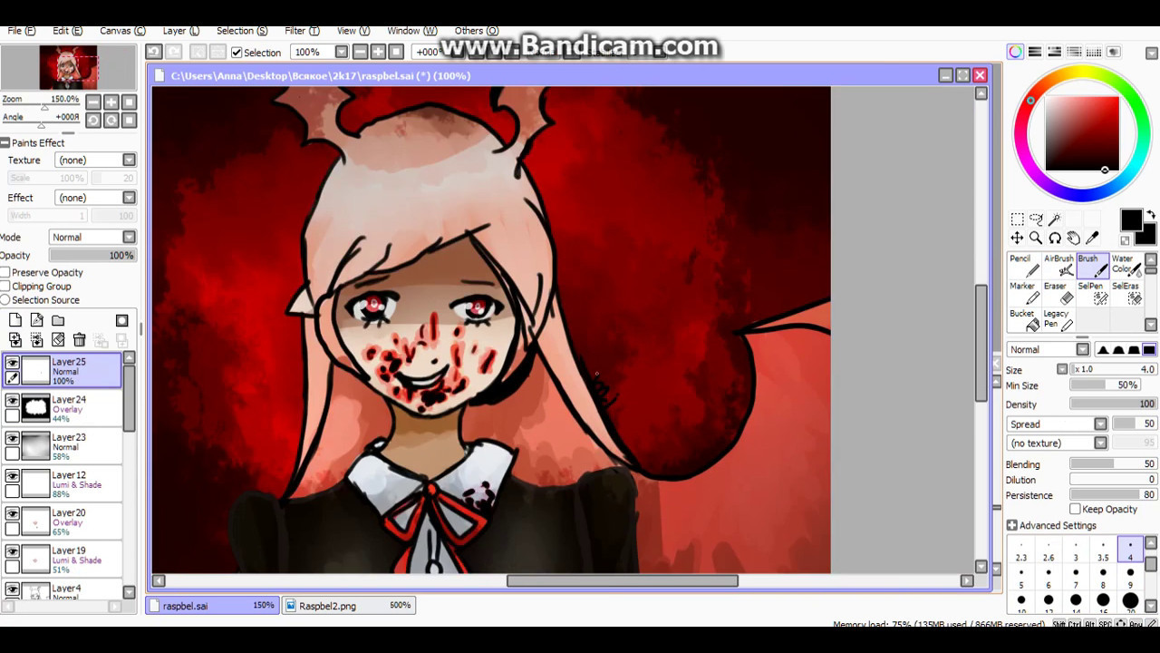The width and height of the screenshot is (1160, 653).
Task: Show the color swatches panel
Action: coord(1094,52)
